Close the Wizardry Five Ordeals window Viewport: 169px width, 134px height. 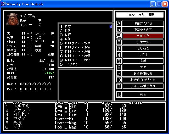tap(165, 4)
